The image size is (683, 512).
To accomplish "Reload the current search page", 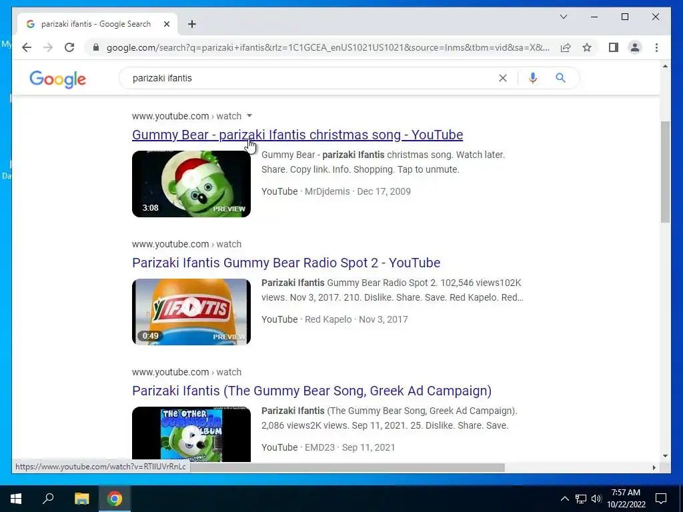I will tap(69, 47).
